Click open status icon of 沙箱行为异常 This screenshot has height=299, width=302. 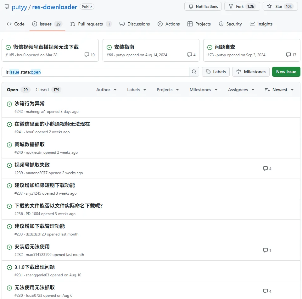[x=9, y=104]
